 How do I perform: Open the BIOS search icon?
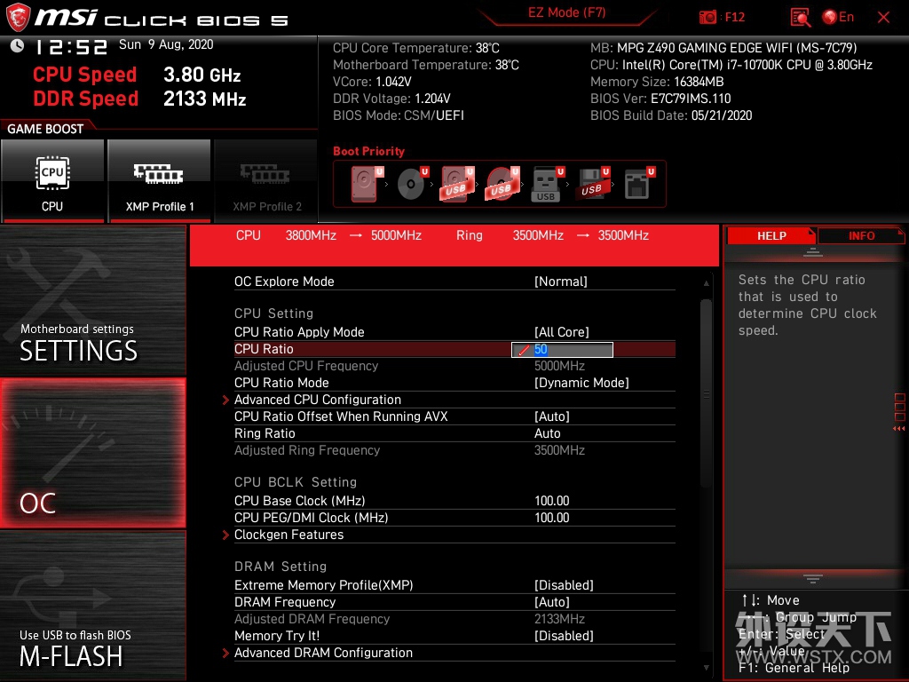point(801,17)
